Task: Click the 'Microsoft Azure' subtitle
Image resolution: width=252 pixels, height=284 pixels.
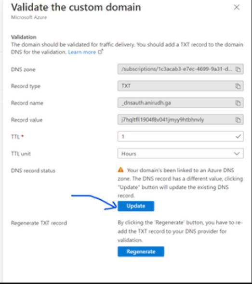Action: (x=29, y=17)
